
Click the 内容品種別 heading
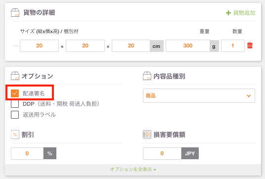point(169,76)
